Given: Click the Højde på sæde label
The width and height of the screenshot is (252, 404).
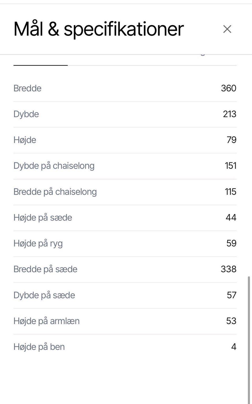Looking at the screenshot, I should [43, 217].
